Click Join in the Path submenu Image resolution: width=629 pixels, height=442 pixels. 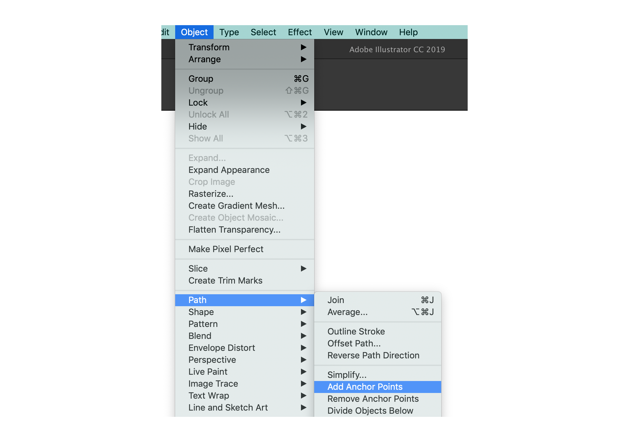click(x=336, y=300)
